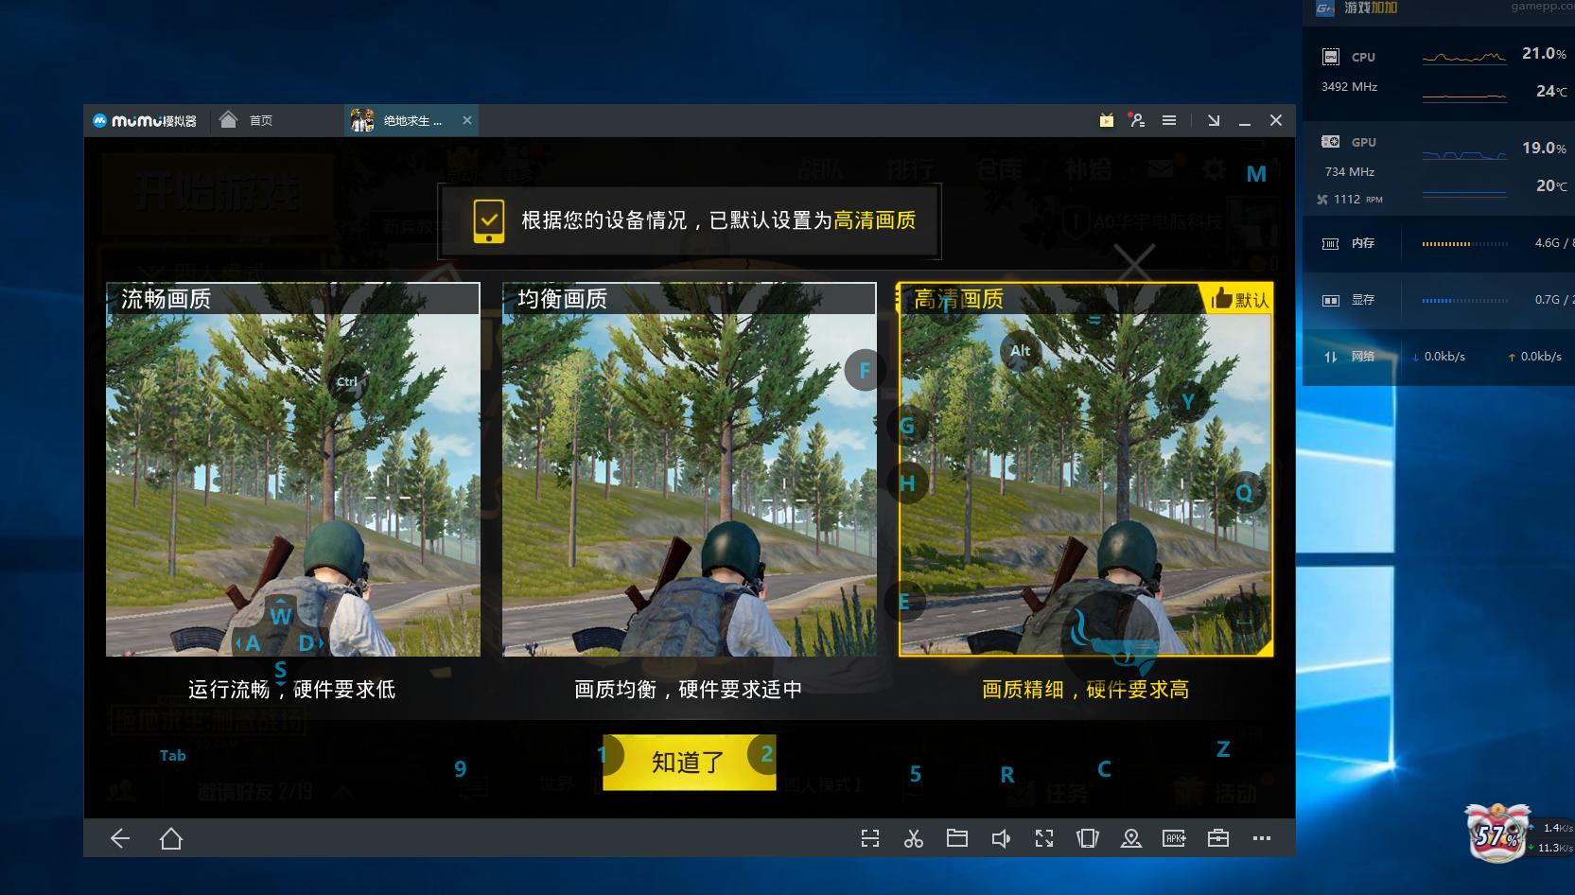Viewport: 1575px width, 895px height.
Task: Click the yellow TV video icon
Action: 1107,120
